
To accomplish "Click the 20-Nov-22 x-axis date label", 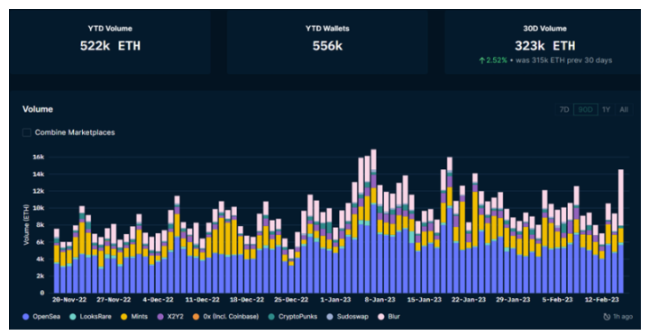I will coord(69,300).
